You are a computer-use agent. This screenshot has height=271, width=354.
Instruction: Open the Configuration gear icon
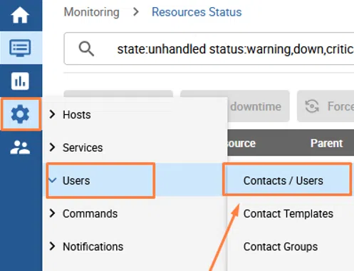20,114
